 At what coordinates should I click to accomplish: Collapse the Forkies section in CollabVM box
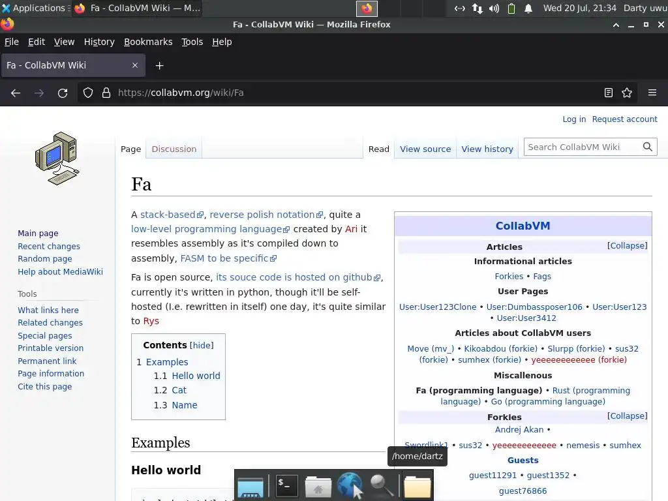click(x=627, y=416)
